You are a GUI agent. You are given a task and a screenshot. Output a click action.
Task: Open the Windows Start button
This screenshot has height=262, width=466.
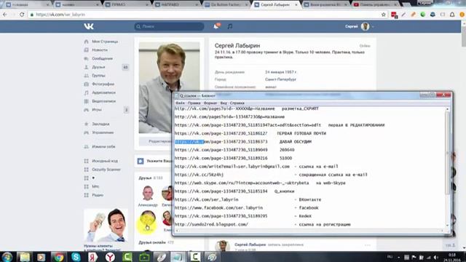click(7, 257)
